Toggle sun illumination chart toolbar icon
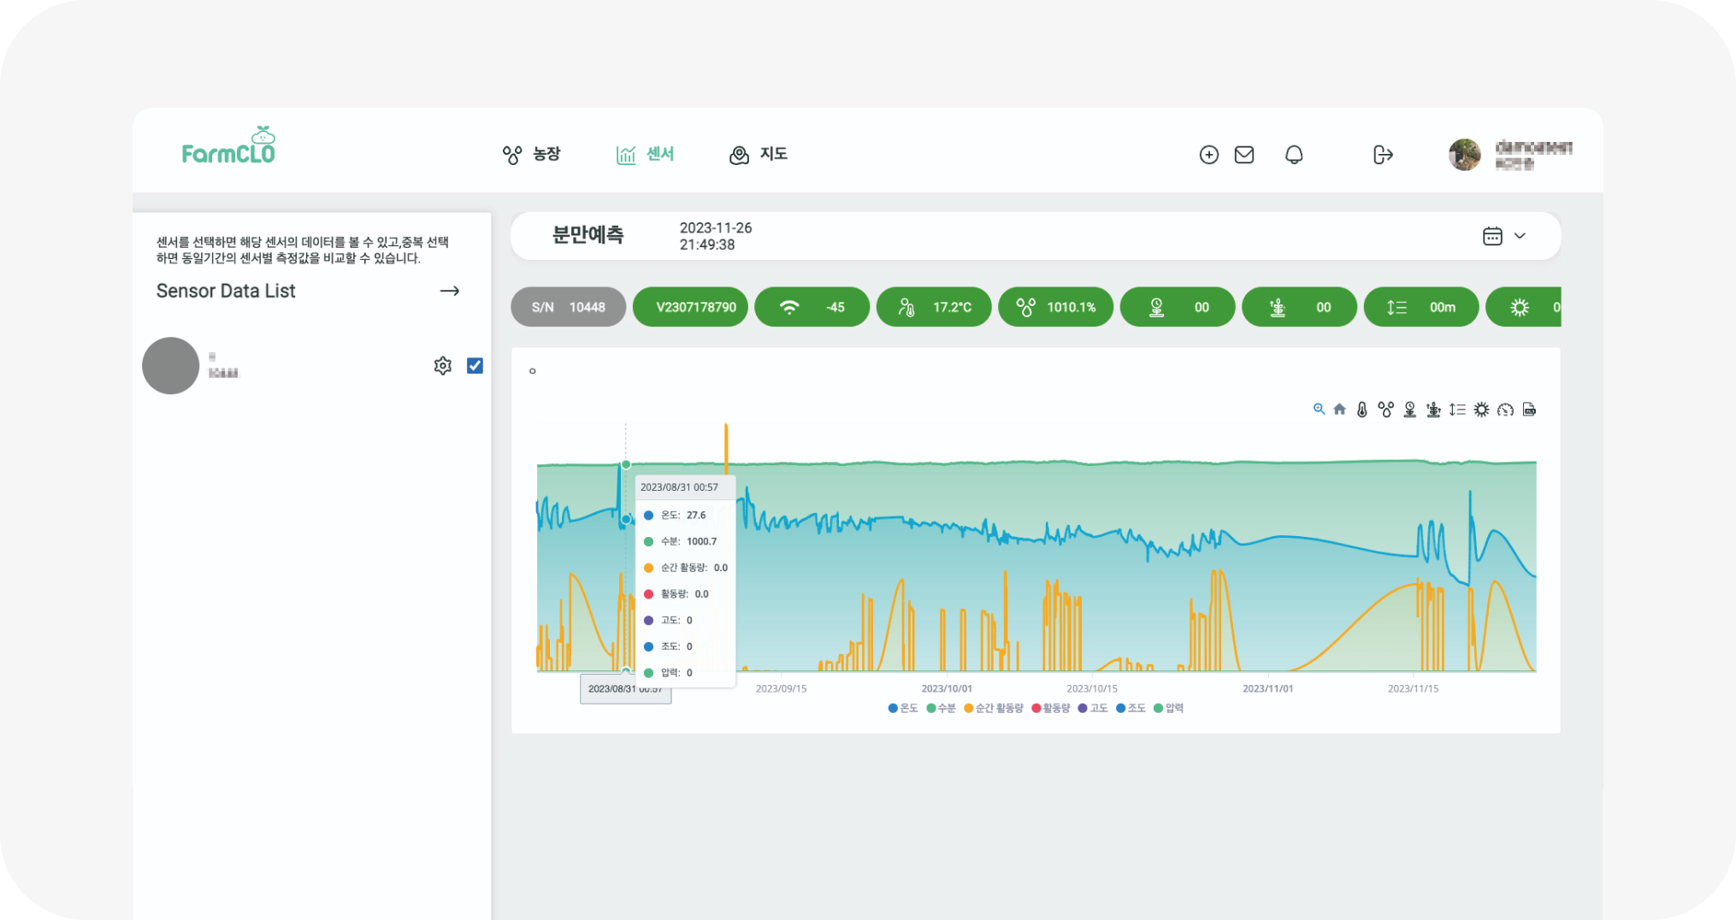The image size is (1736, 920). point(1481,410)
